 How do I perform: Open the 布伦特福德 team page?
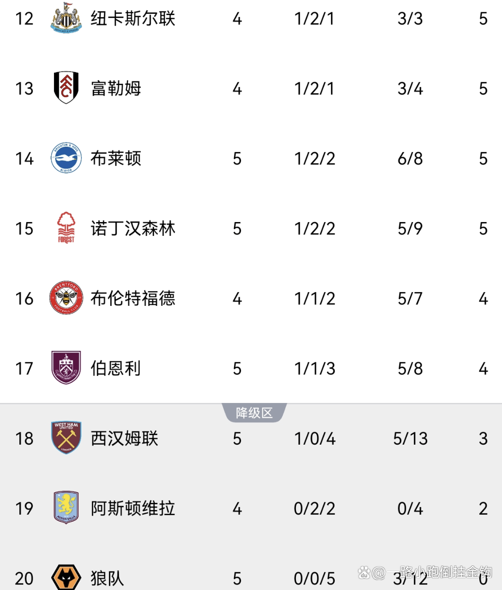(133, 298)
